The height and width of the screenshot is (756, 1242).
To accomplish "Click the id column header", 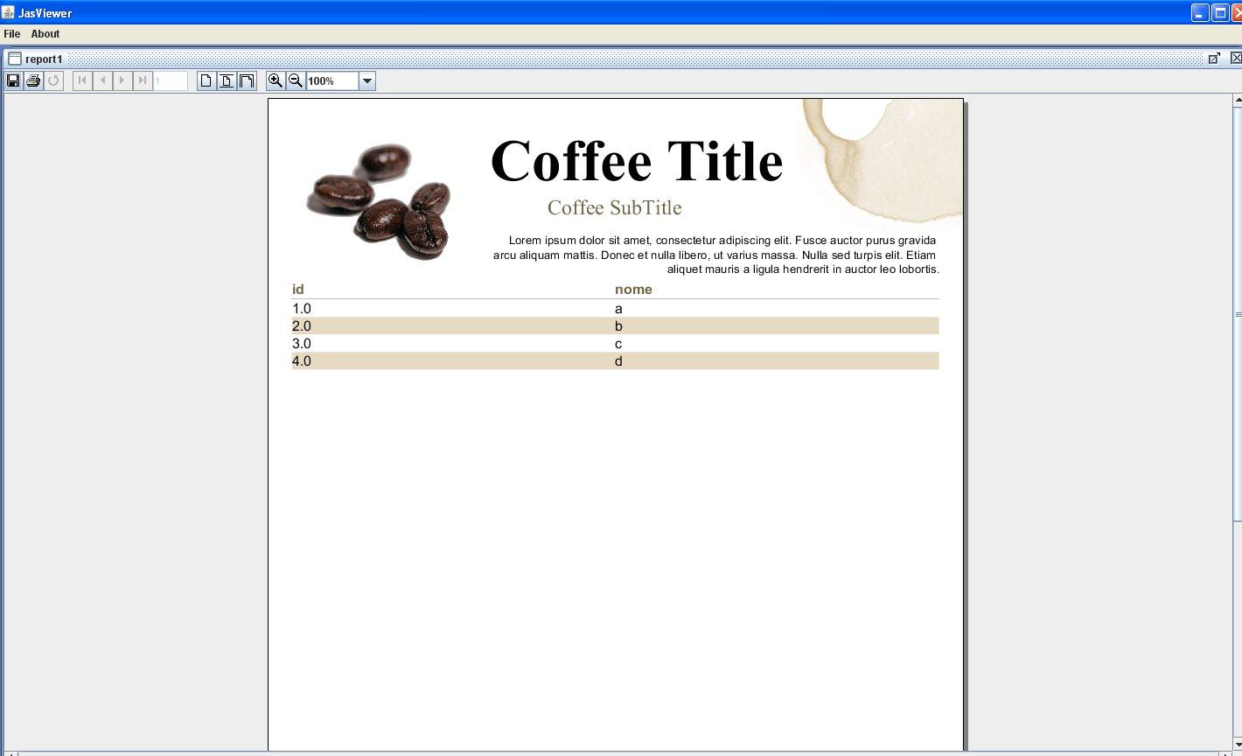I will (298, 290).
